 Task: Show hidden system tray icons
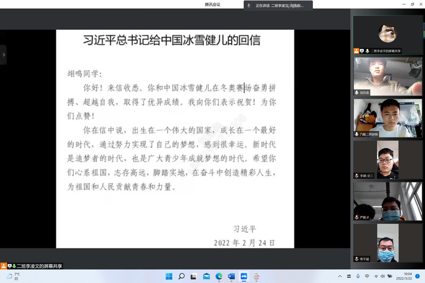tap(340, 277)
